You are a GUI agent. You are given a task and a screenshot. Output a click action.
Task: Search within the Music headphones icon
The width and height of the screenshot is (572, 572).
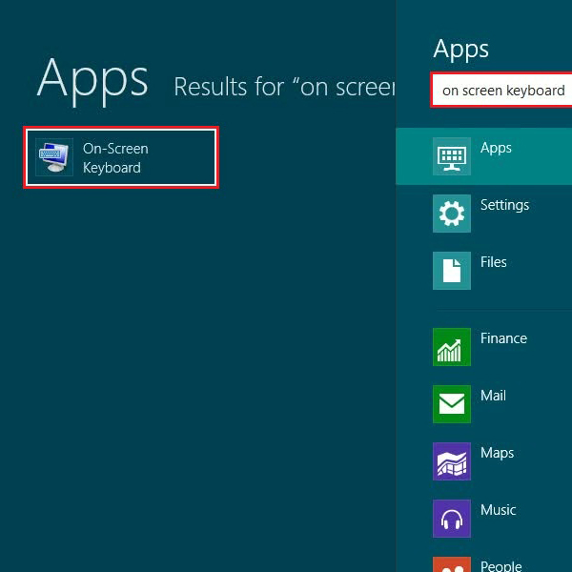452,519
